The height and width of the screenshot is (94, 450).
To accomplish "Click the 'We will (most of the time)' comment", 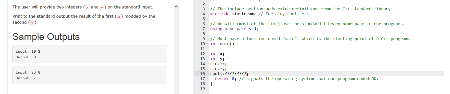I will point(307,24).
